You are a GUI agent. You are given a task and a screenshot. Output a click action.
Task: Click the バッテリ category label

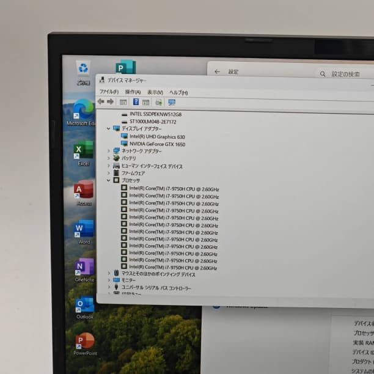coord(129,158)
